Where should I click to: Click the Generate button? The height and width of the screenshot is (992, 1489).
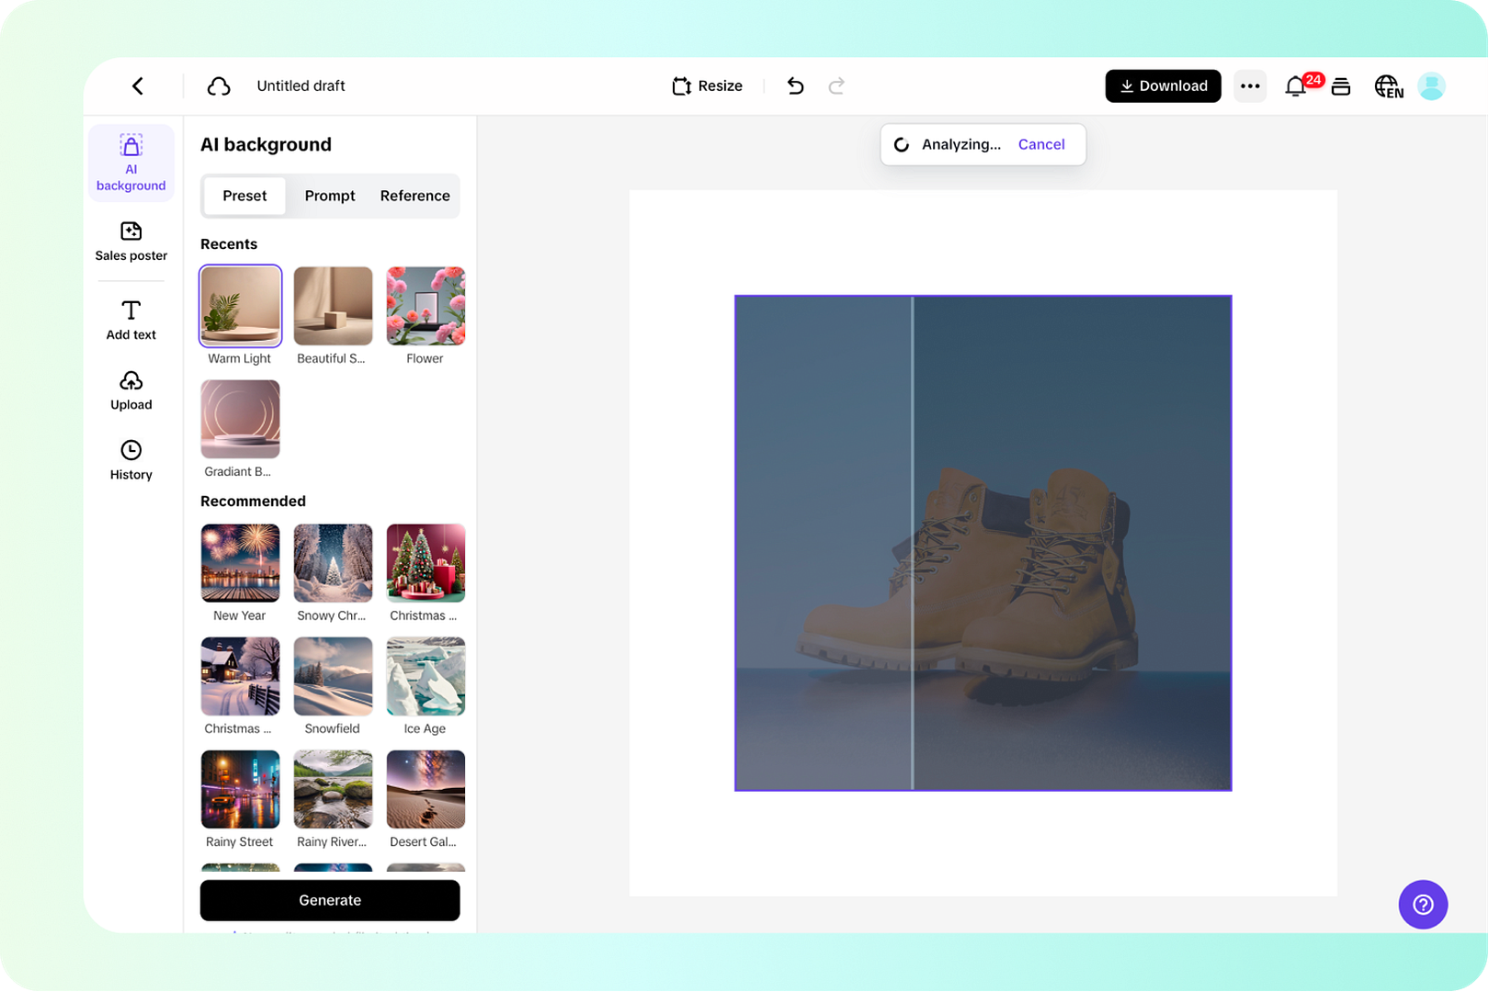click(330, 900)
